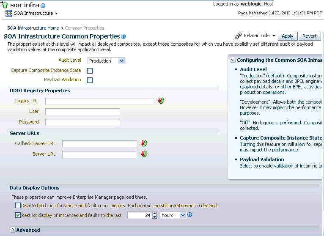This screenshot has height=236, width=324.
Task: Check Disable fetching of instance and fault metrics
Action: click(x=18, y=206)
